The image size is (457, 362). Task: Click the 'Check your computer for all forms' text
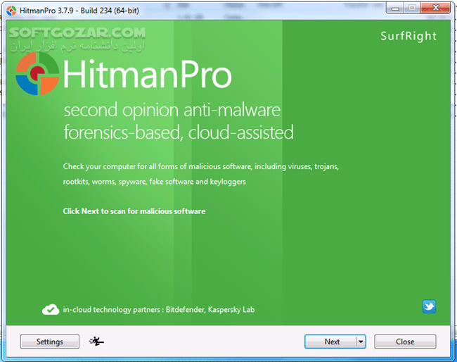click(201, 167)
